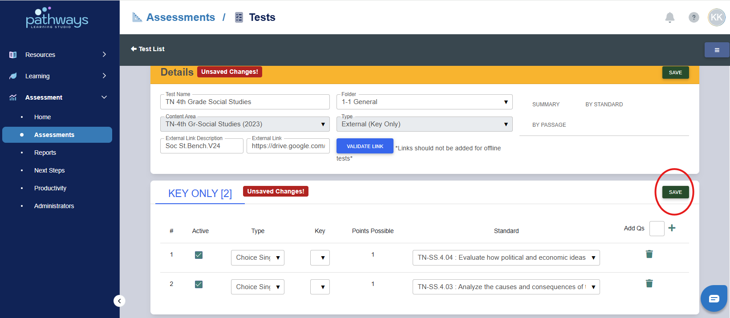Click the Details Unsaved Changes badge
This screenshot has width=730, height=318.
pos(230,72)
